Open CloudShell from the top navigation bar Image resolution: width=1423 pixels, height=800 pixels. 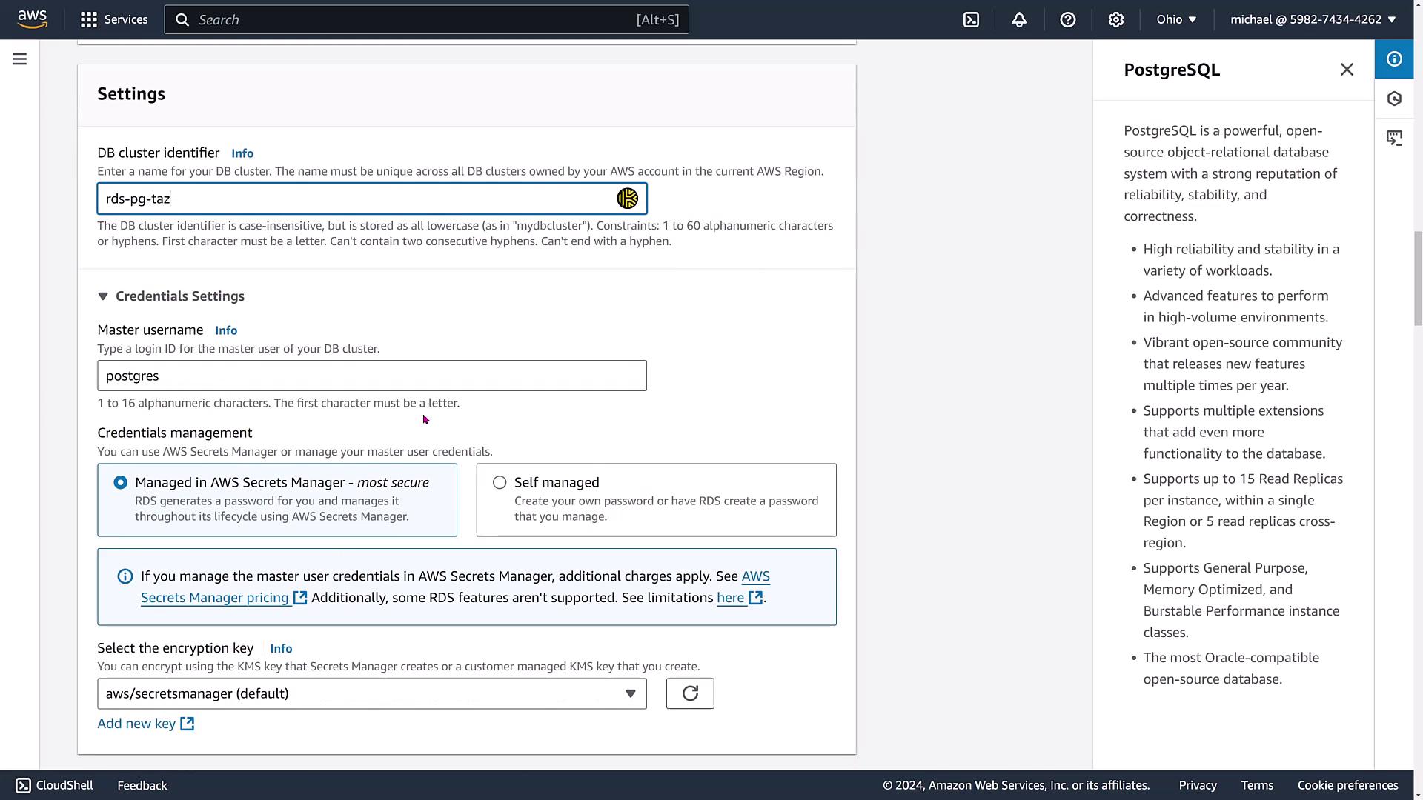tap(971, 20)
